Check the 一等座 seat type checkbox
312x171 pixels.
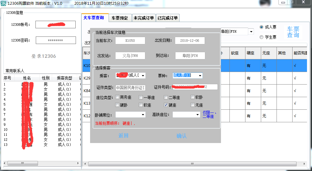pyautogui.click(x=141, y=97)
